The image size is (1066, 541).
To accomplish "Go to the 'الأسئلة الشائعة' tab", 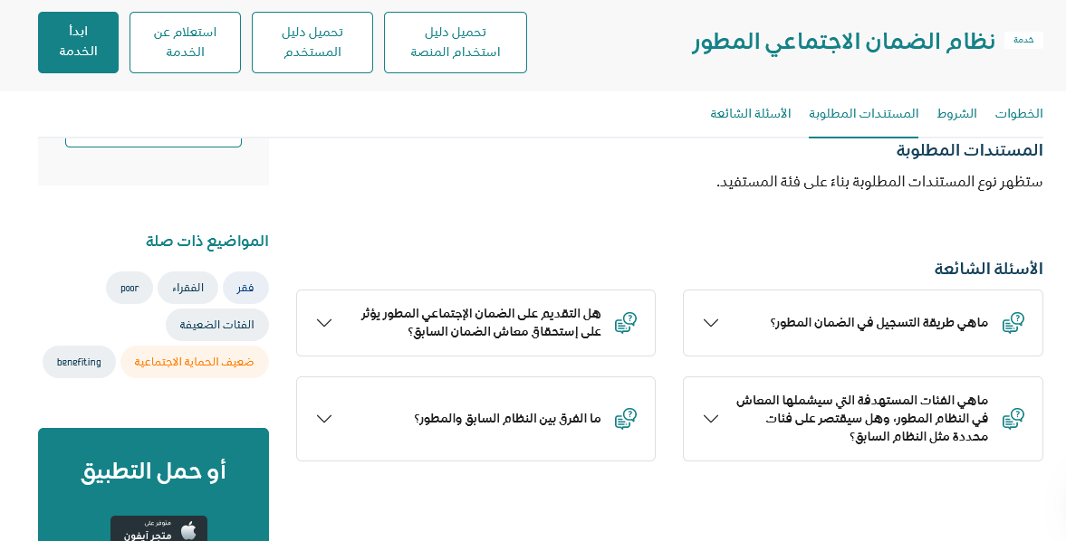I will (x=750, y=114).
